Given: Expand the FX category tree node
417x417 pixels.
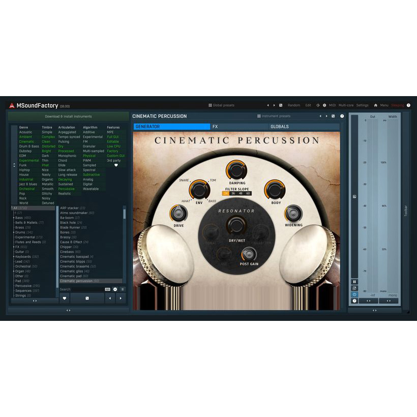Looking at the screenshot, I should 14,247.
